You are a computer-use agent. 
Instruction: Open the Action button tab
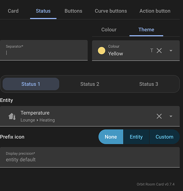click(155, 11)
